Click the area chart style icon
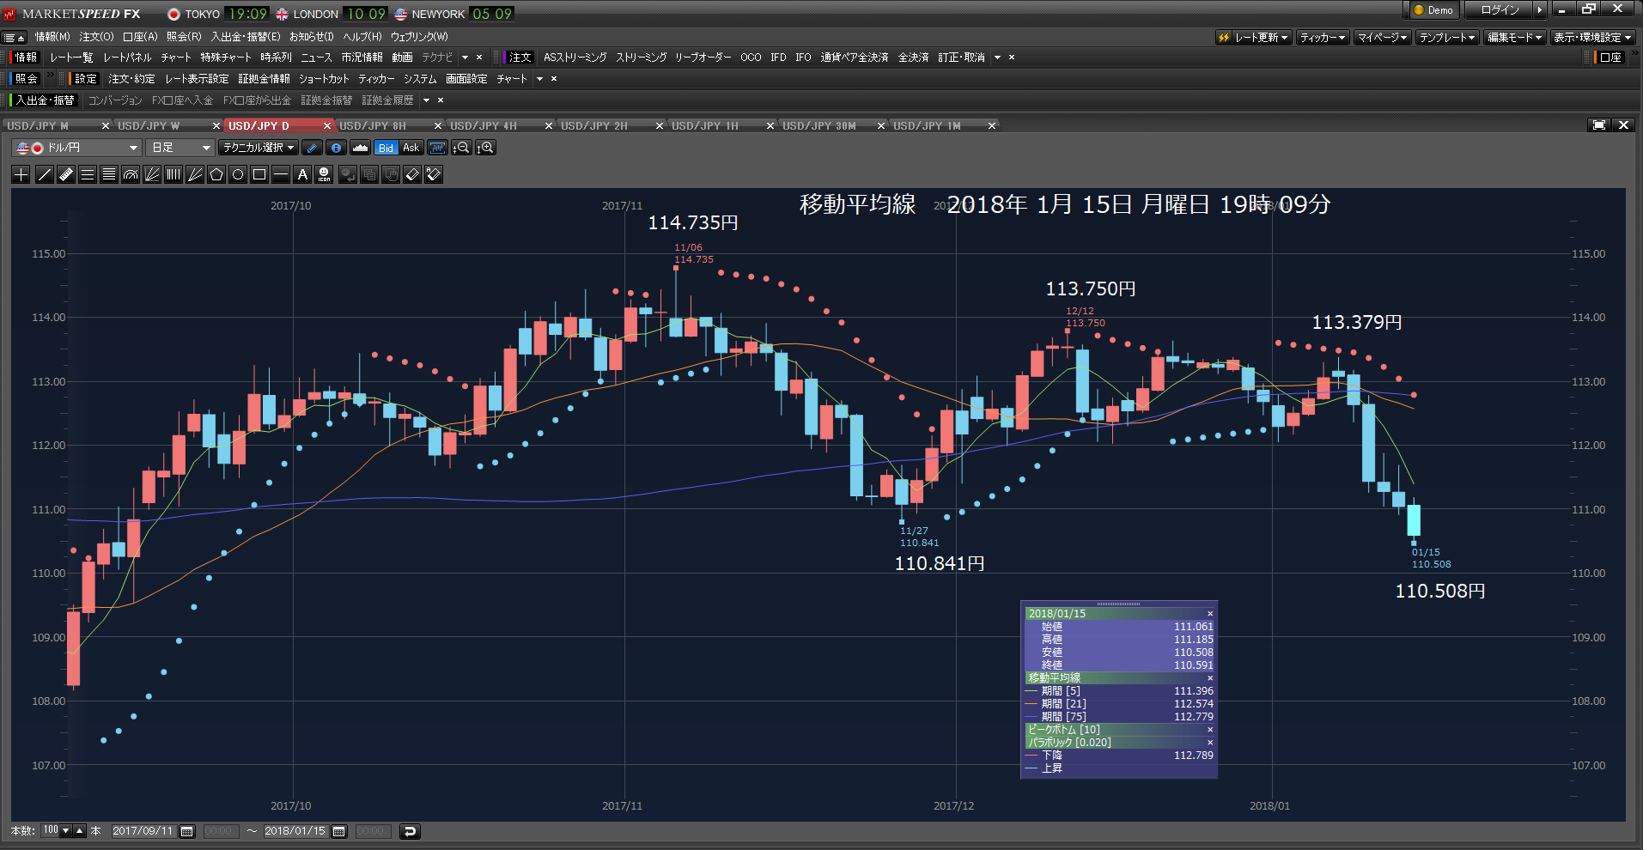Screen dimensions: 1643x850 361,148
